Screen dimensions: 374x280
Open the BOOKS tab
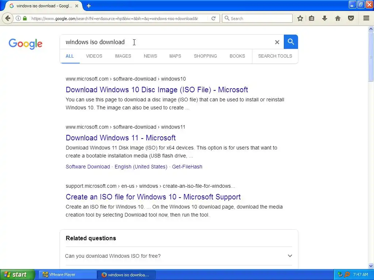[x=237, y=56]
